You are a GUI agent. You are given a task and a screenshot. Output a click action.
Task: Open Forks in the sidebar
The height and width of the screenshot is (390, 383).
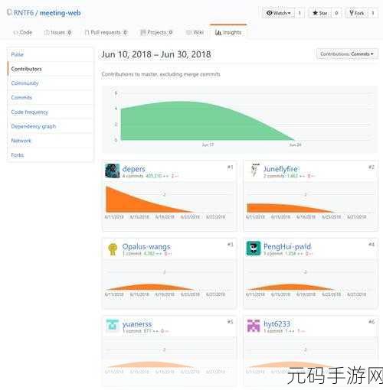pos(51,155)
